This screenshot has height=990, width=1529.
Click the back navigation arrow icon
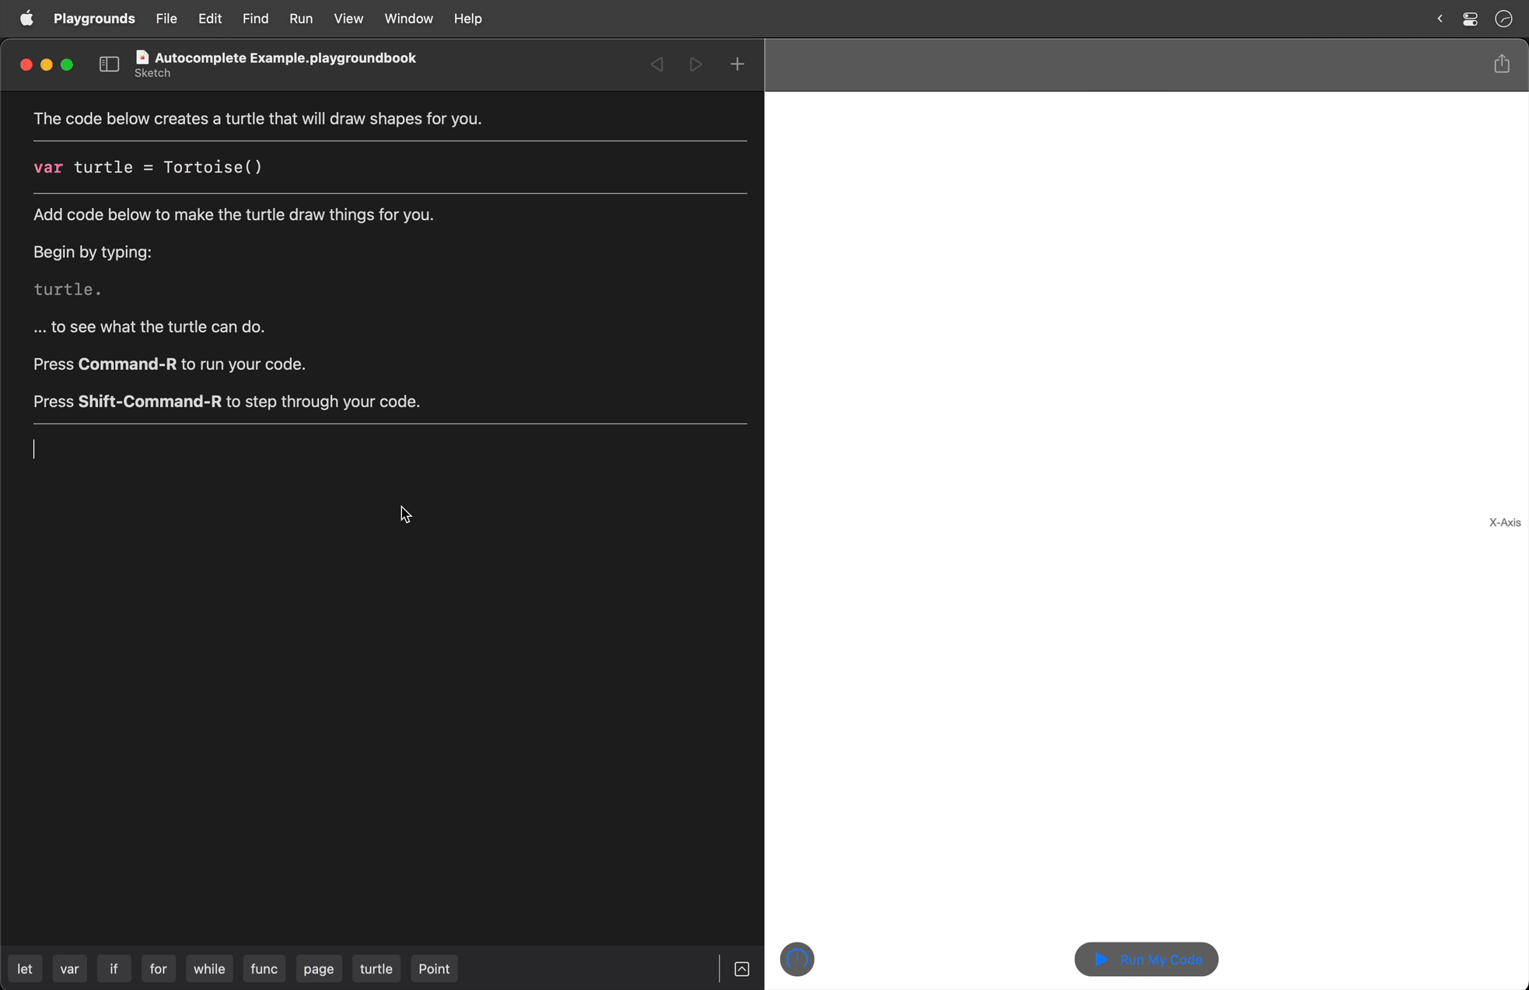tap(656, 64)
